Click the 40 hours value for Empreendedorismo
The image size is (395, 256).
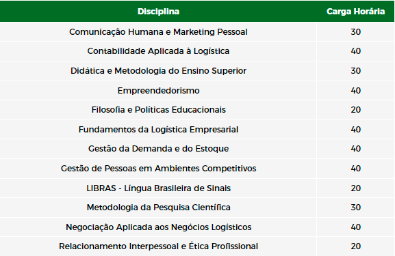356,90
